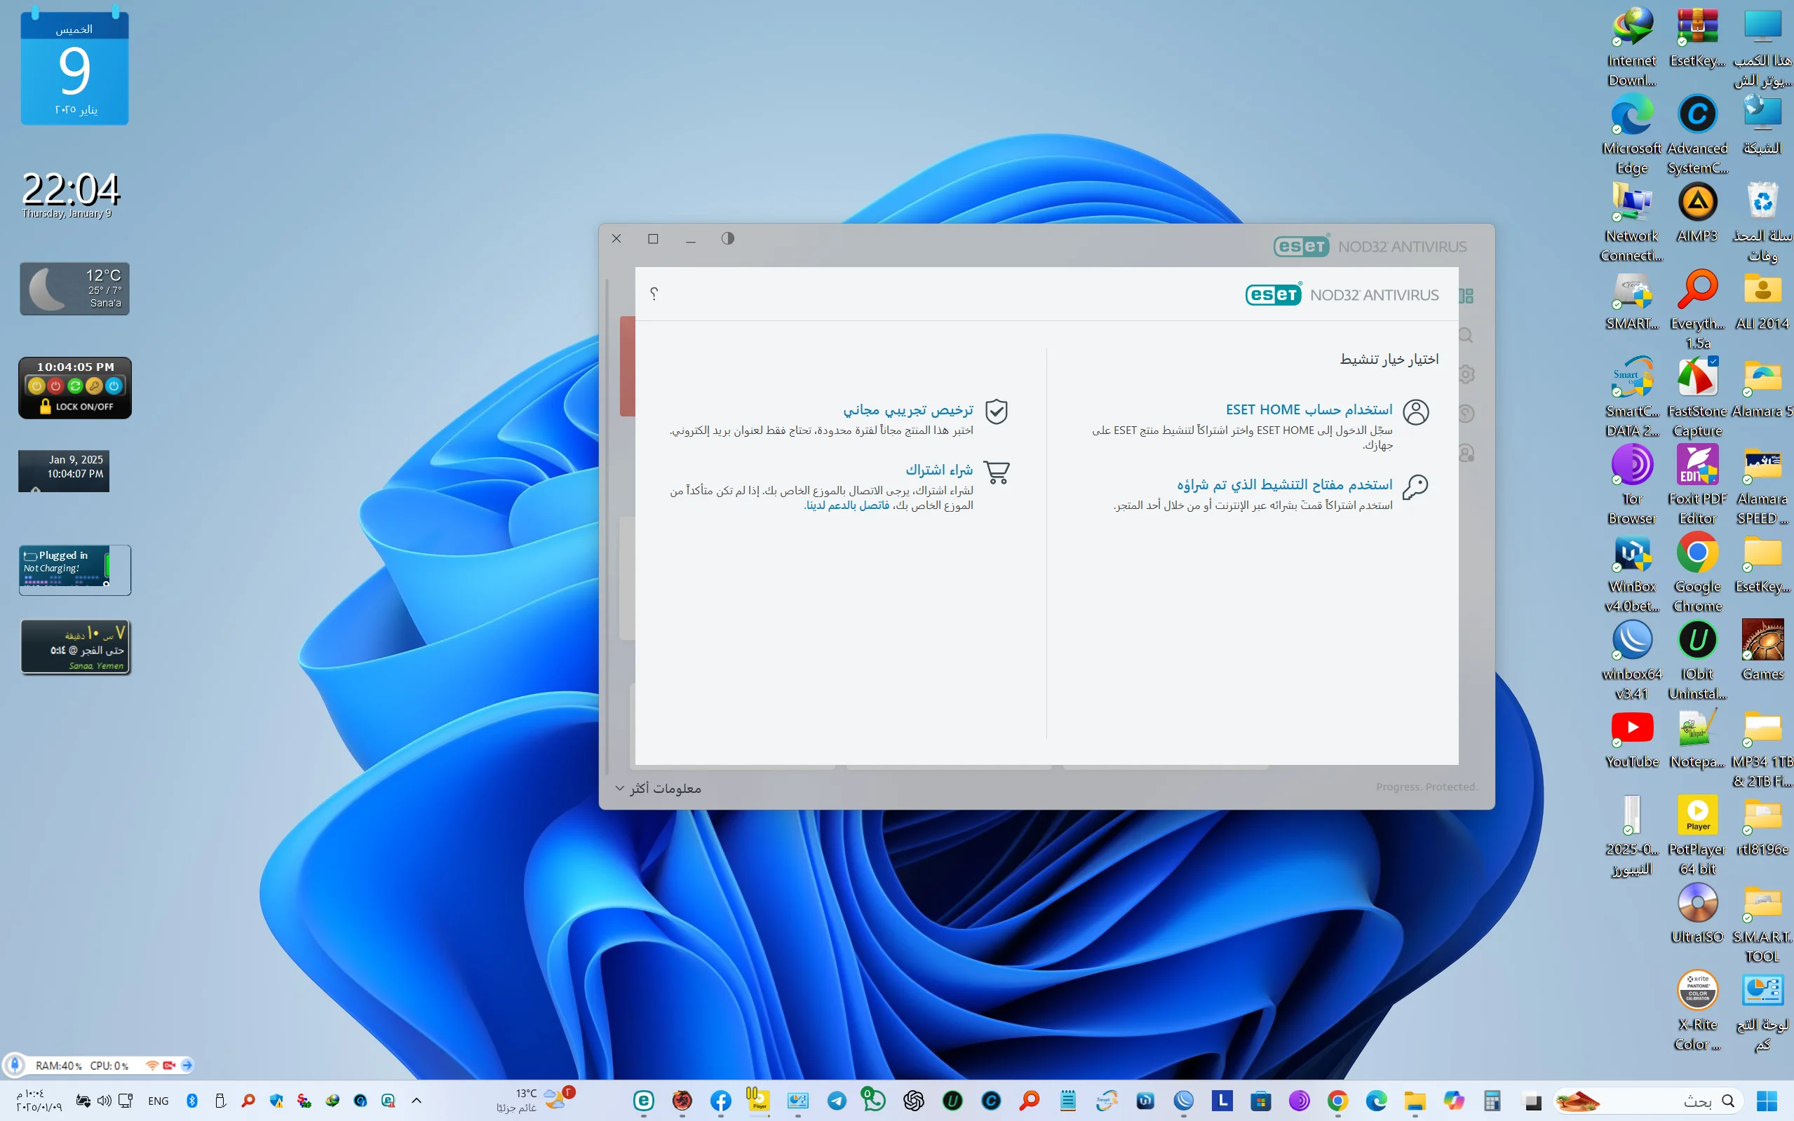Screen dimensions: 1794x1121
Task: Click the purchase subscription cart icon
Action: pos(996,473)
